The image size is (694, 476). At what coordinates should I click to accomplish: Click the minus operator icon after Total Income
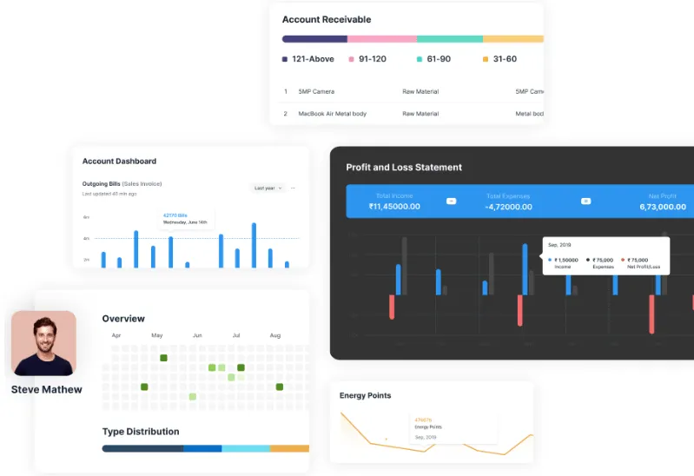[x=451, y=201]
